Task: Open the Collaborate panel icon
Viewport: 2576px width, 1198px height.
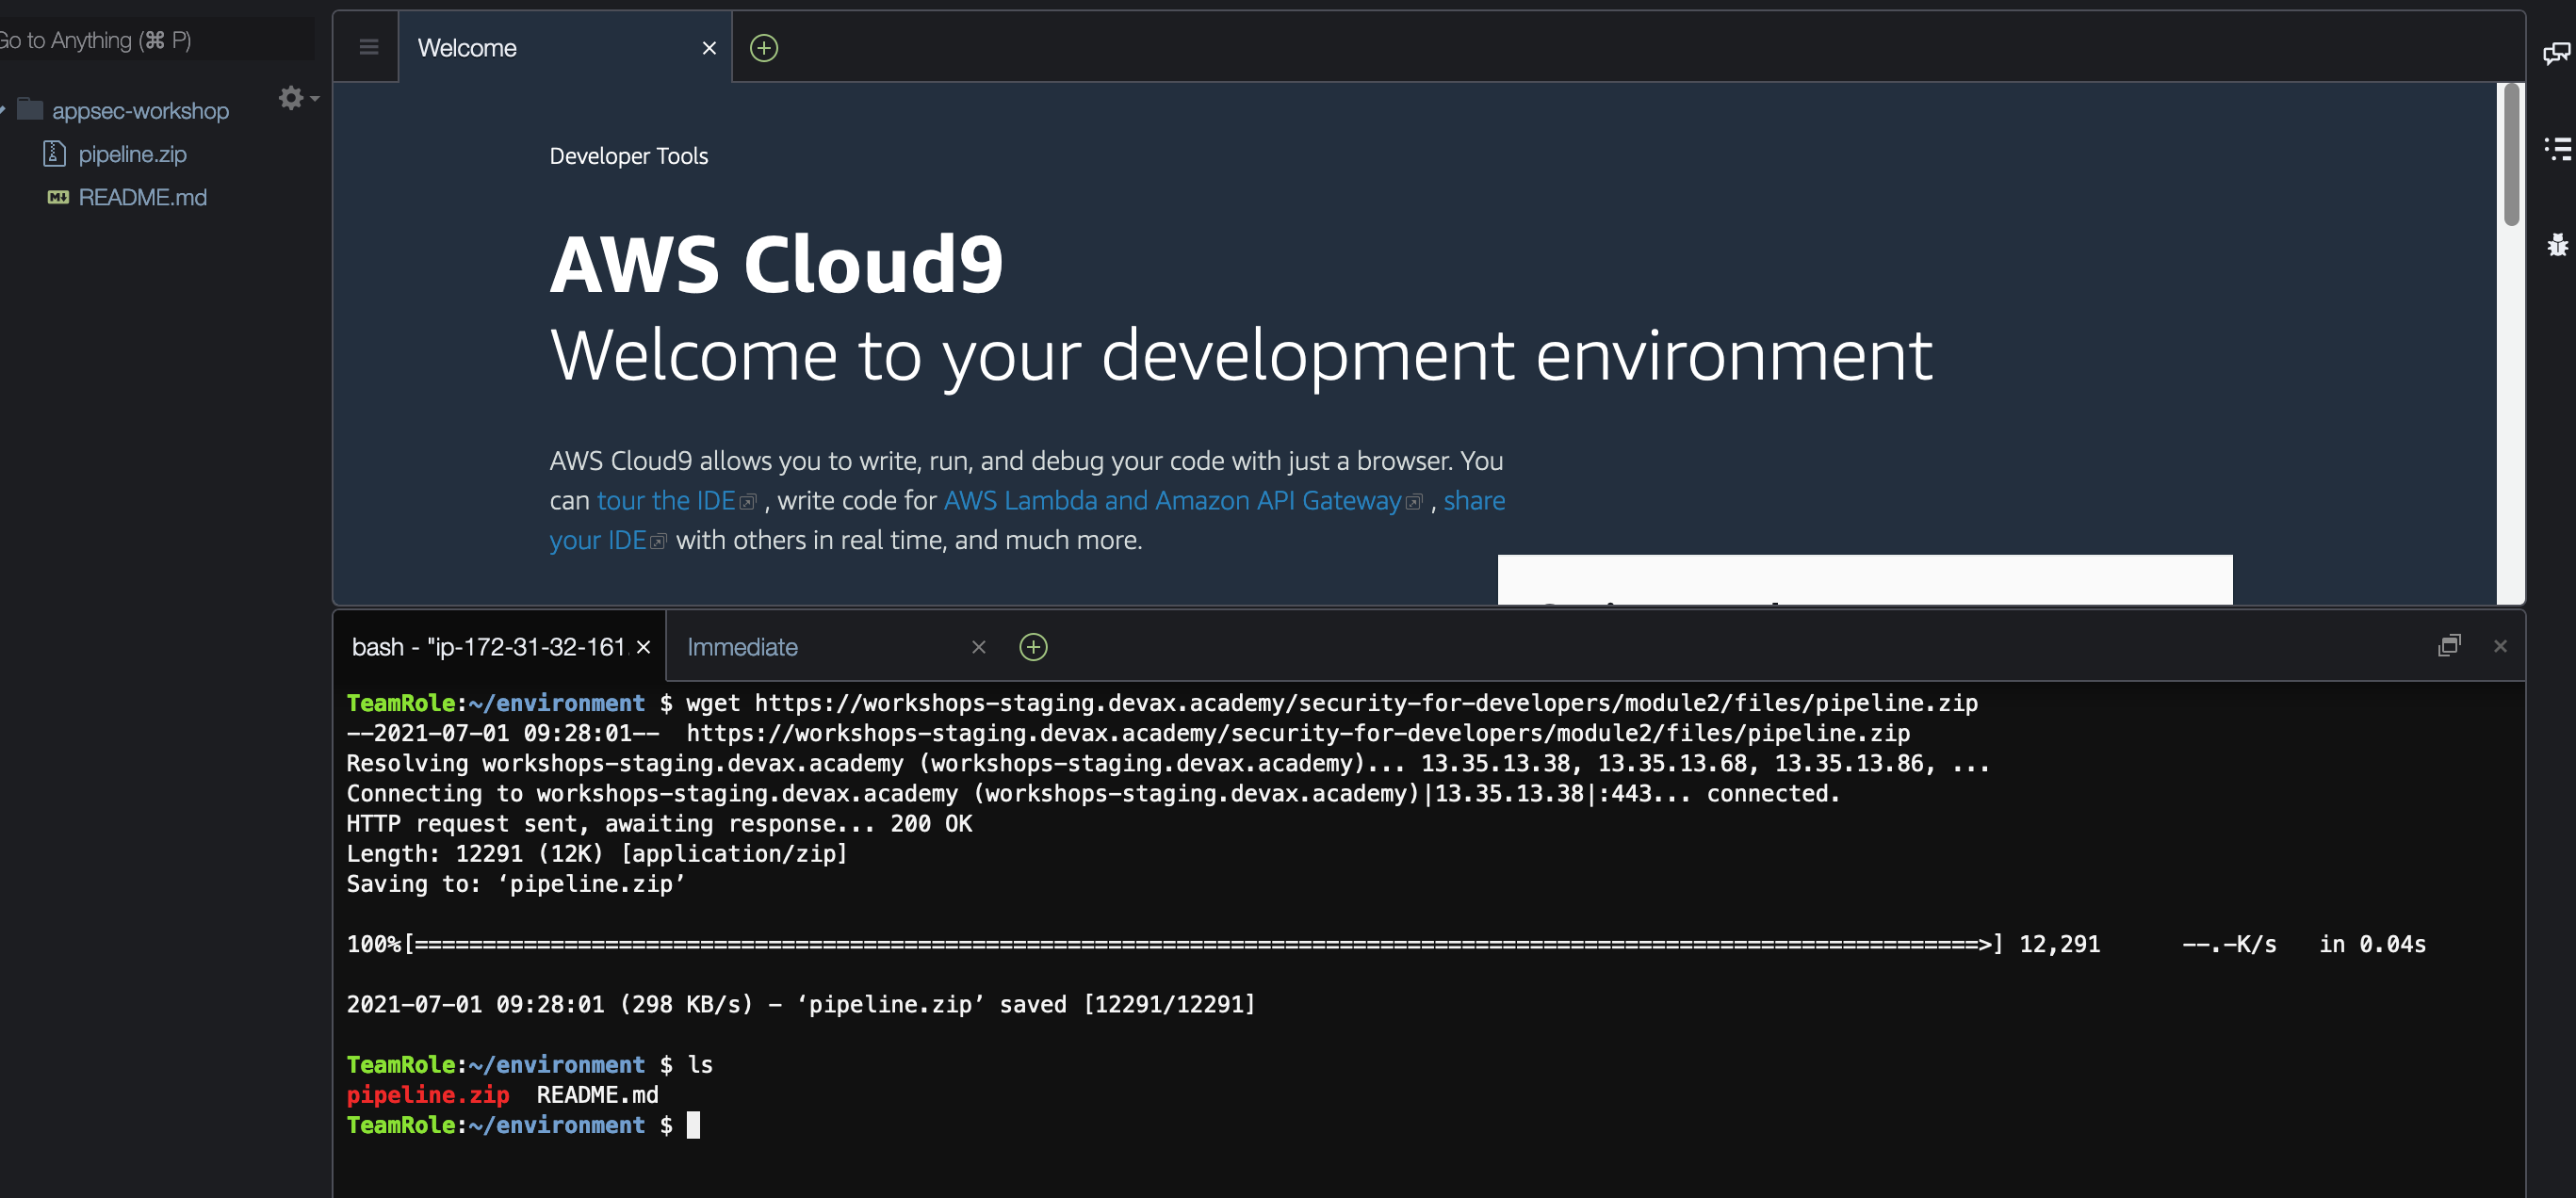Action: click(2555, 53)
